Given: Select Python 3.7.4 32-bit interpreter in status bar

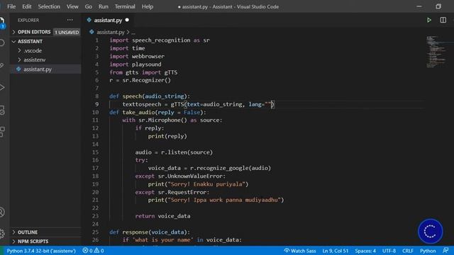Looking at the screenshot, I should [x=41, y=251].
